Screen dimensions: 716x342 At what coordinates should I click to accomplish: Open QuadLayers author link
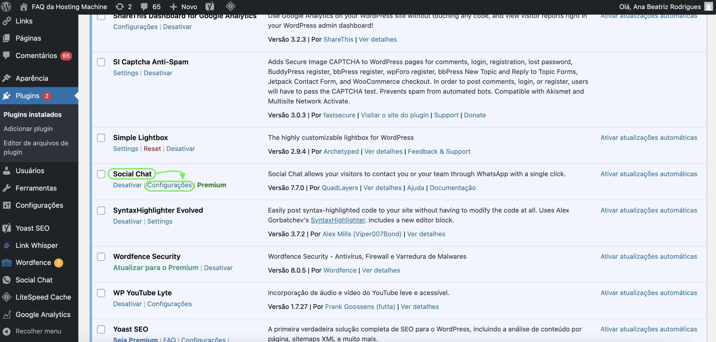[340, 188]
